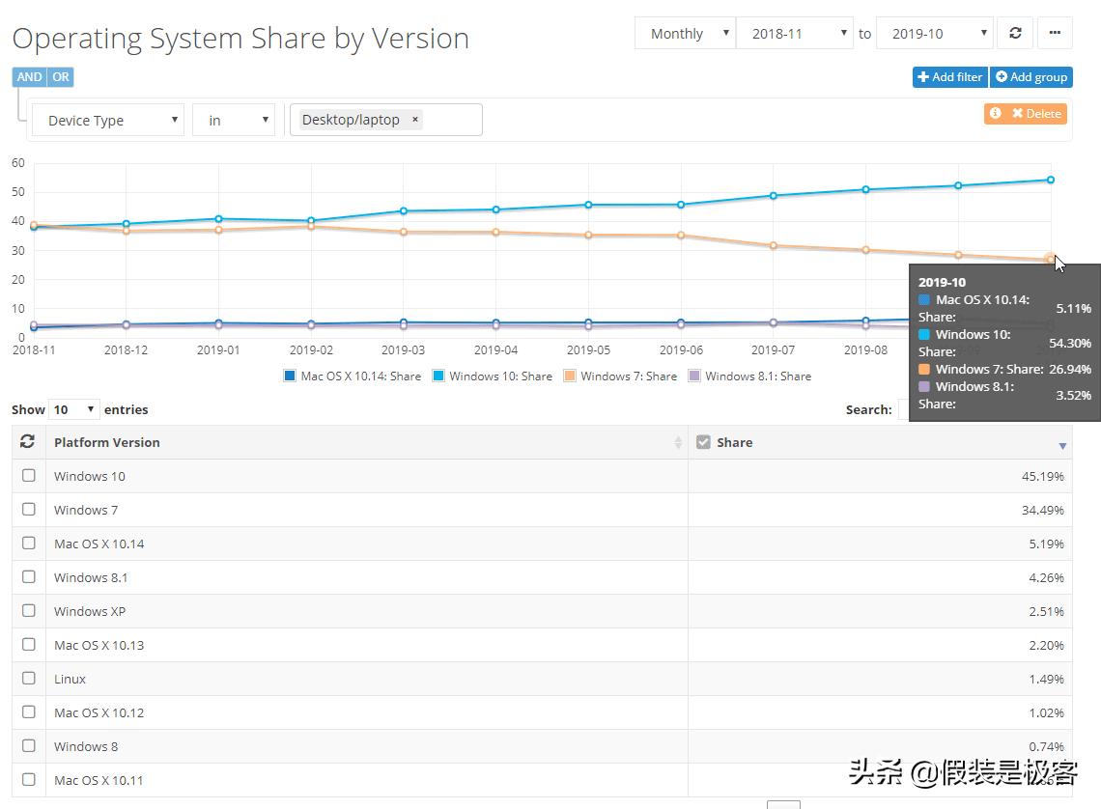Remove Desktop/laptop tag with its × icon

point(414,119)
